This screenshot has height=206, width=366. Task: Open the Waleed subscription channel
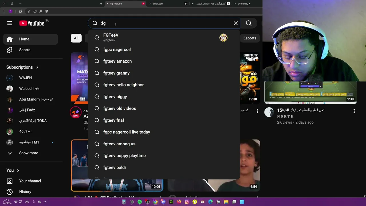tap(31, 89)
